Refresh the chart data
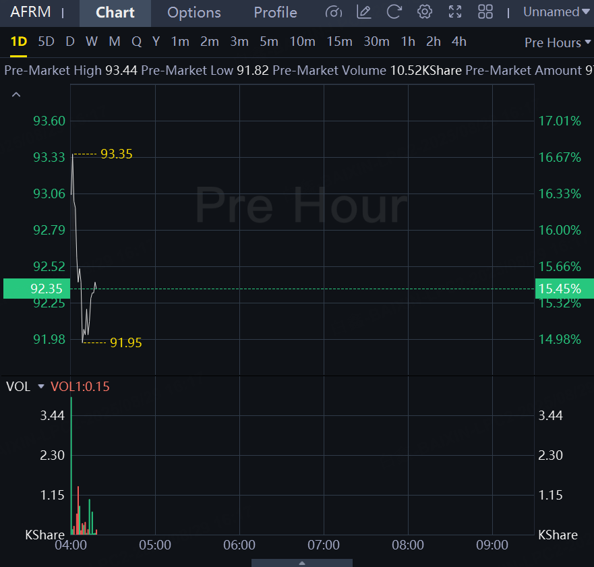The image size is (594, 567). [x=394, y=12]
